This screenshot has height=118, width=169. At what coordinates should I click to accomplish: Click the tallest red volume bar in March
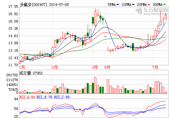(95, 85)
